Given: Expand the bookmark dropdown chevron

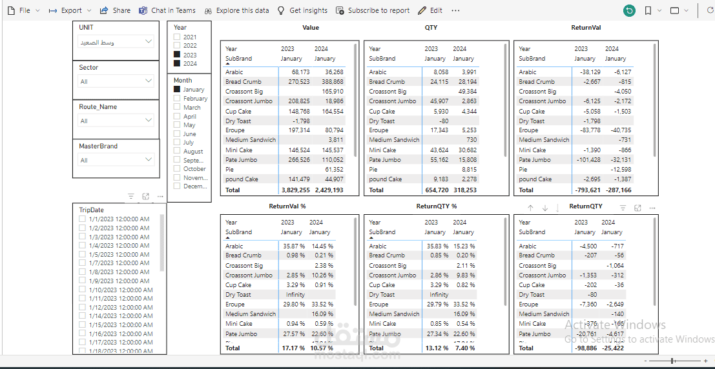Looking at the screenshot, I should pyautogui.click(x=659, y=10).
